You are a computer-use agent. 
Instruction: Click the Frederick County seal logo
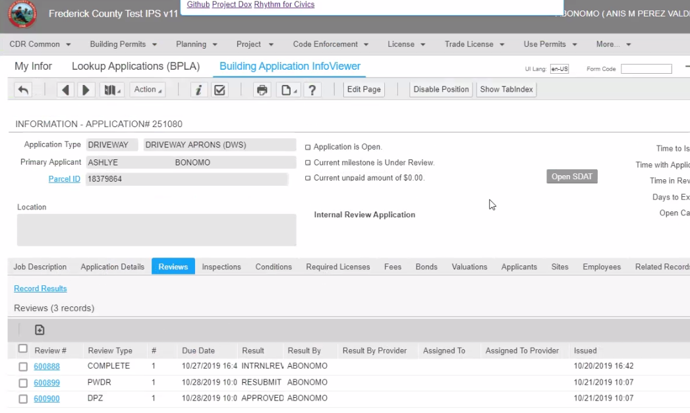(22, 14)
